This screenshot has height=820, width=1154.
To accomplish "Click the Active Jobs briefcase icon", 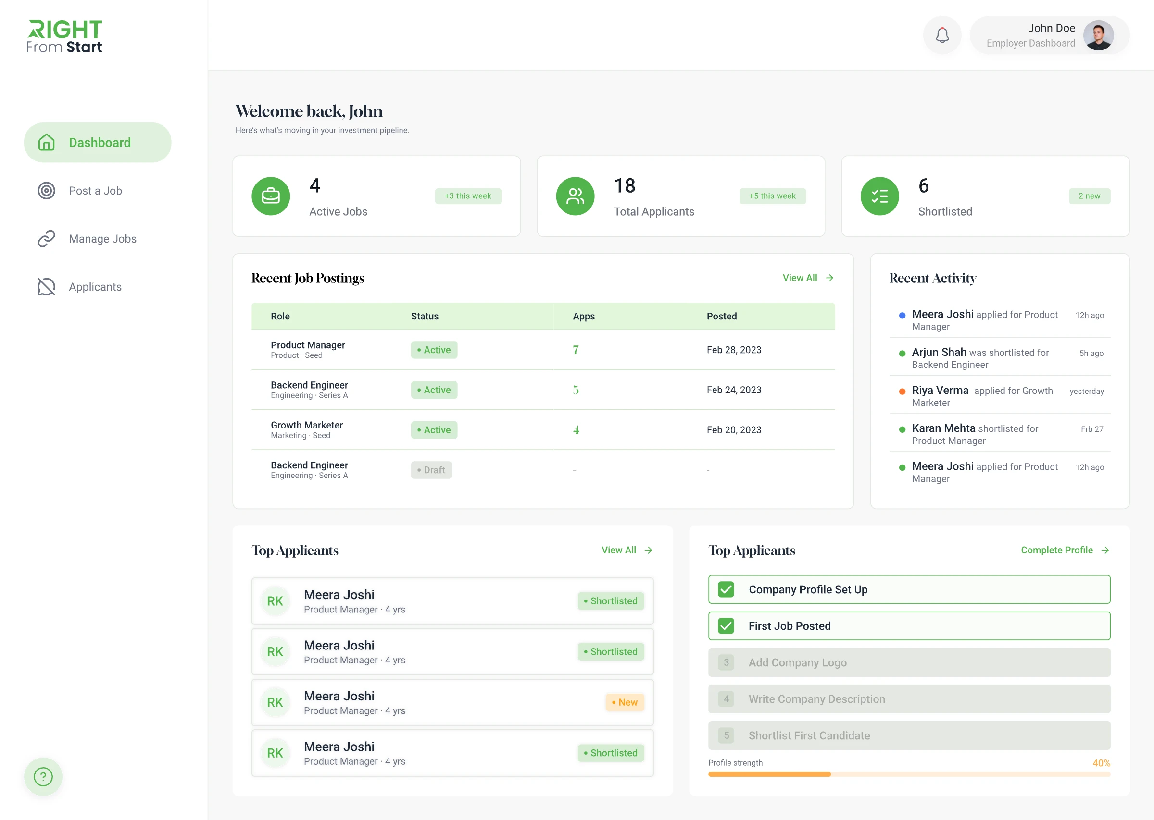I will (x=271, y=196).
